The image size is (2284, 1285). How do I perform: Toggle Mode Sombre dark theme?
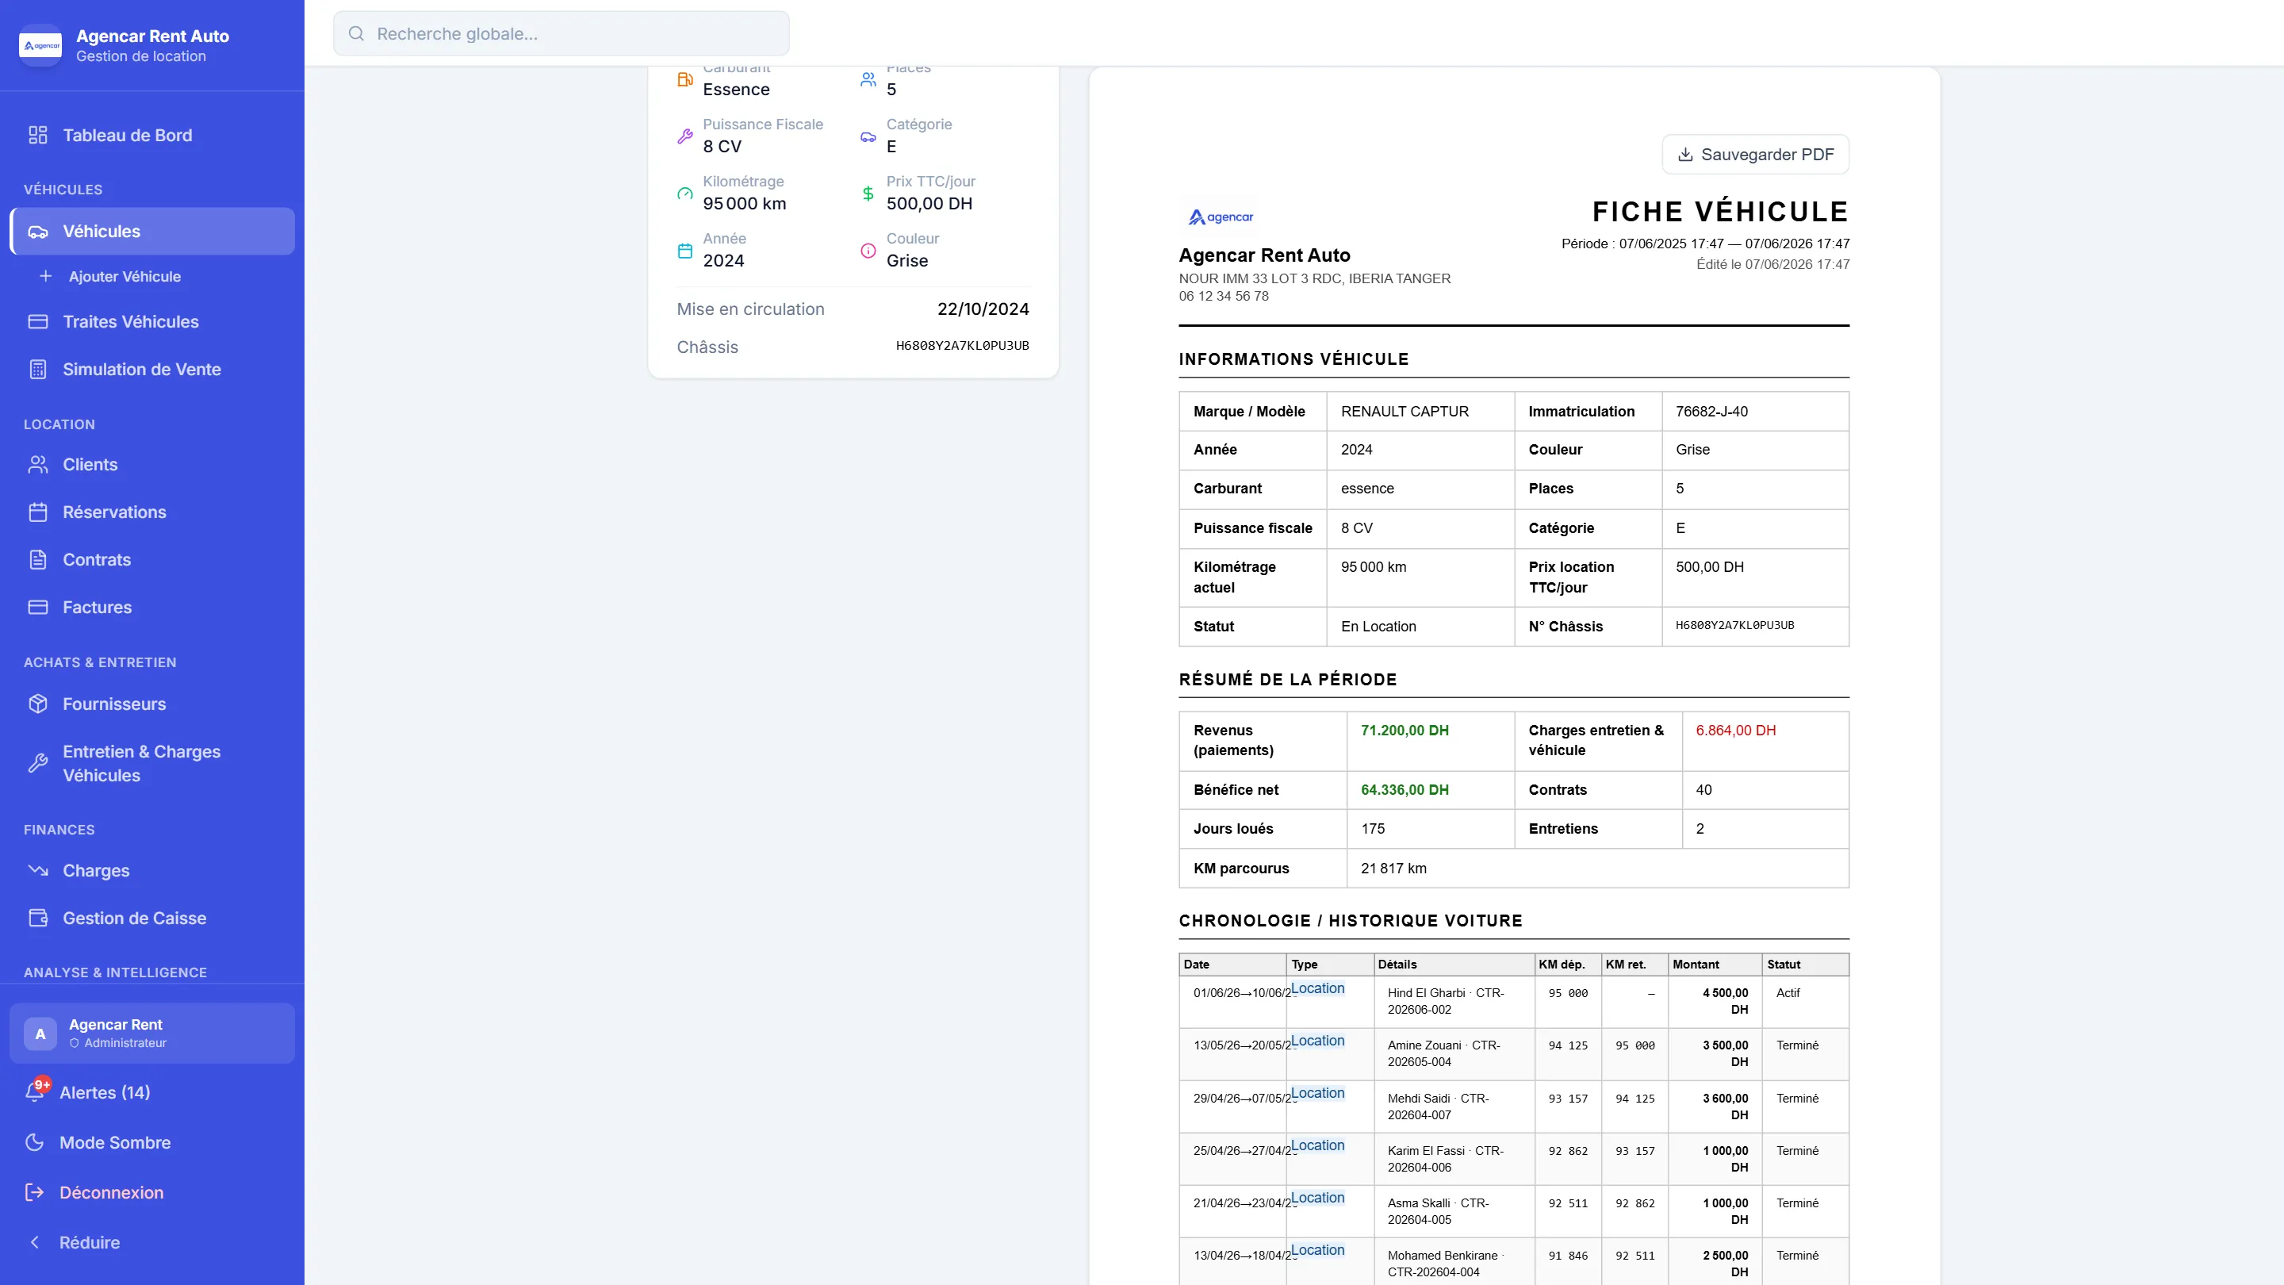click(x=151, y=1142)
